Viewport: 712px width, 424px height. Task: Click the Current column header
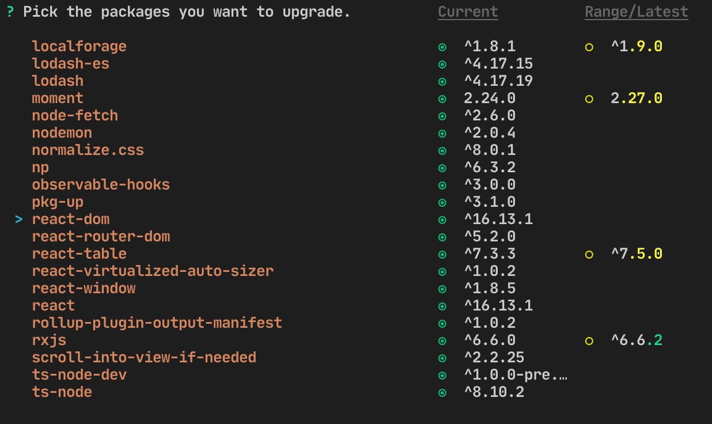(x=467, y=11)
